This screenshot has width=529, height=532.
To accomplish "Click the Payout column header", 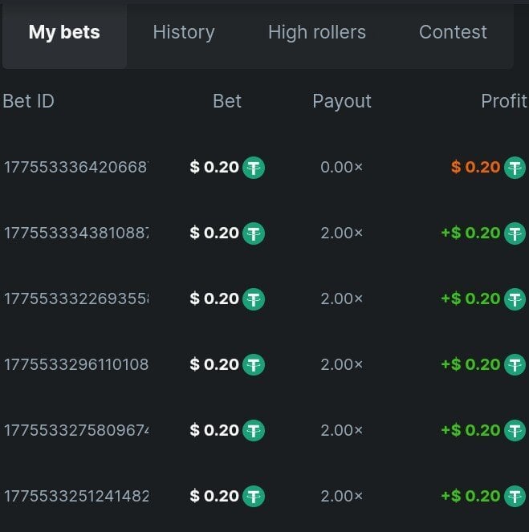I will click(x=341, y=101).
